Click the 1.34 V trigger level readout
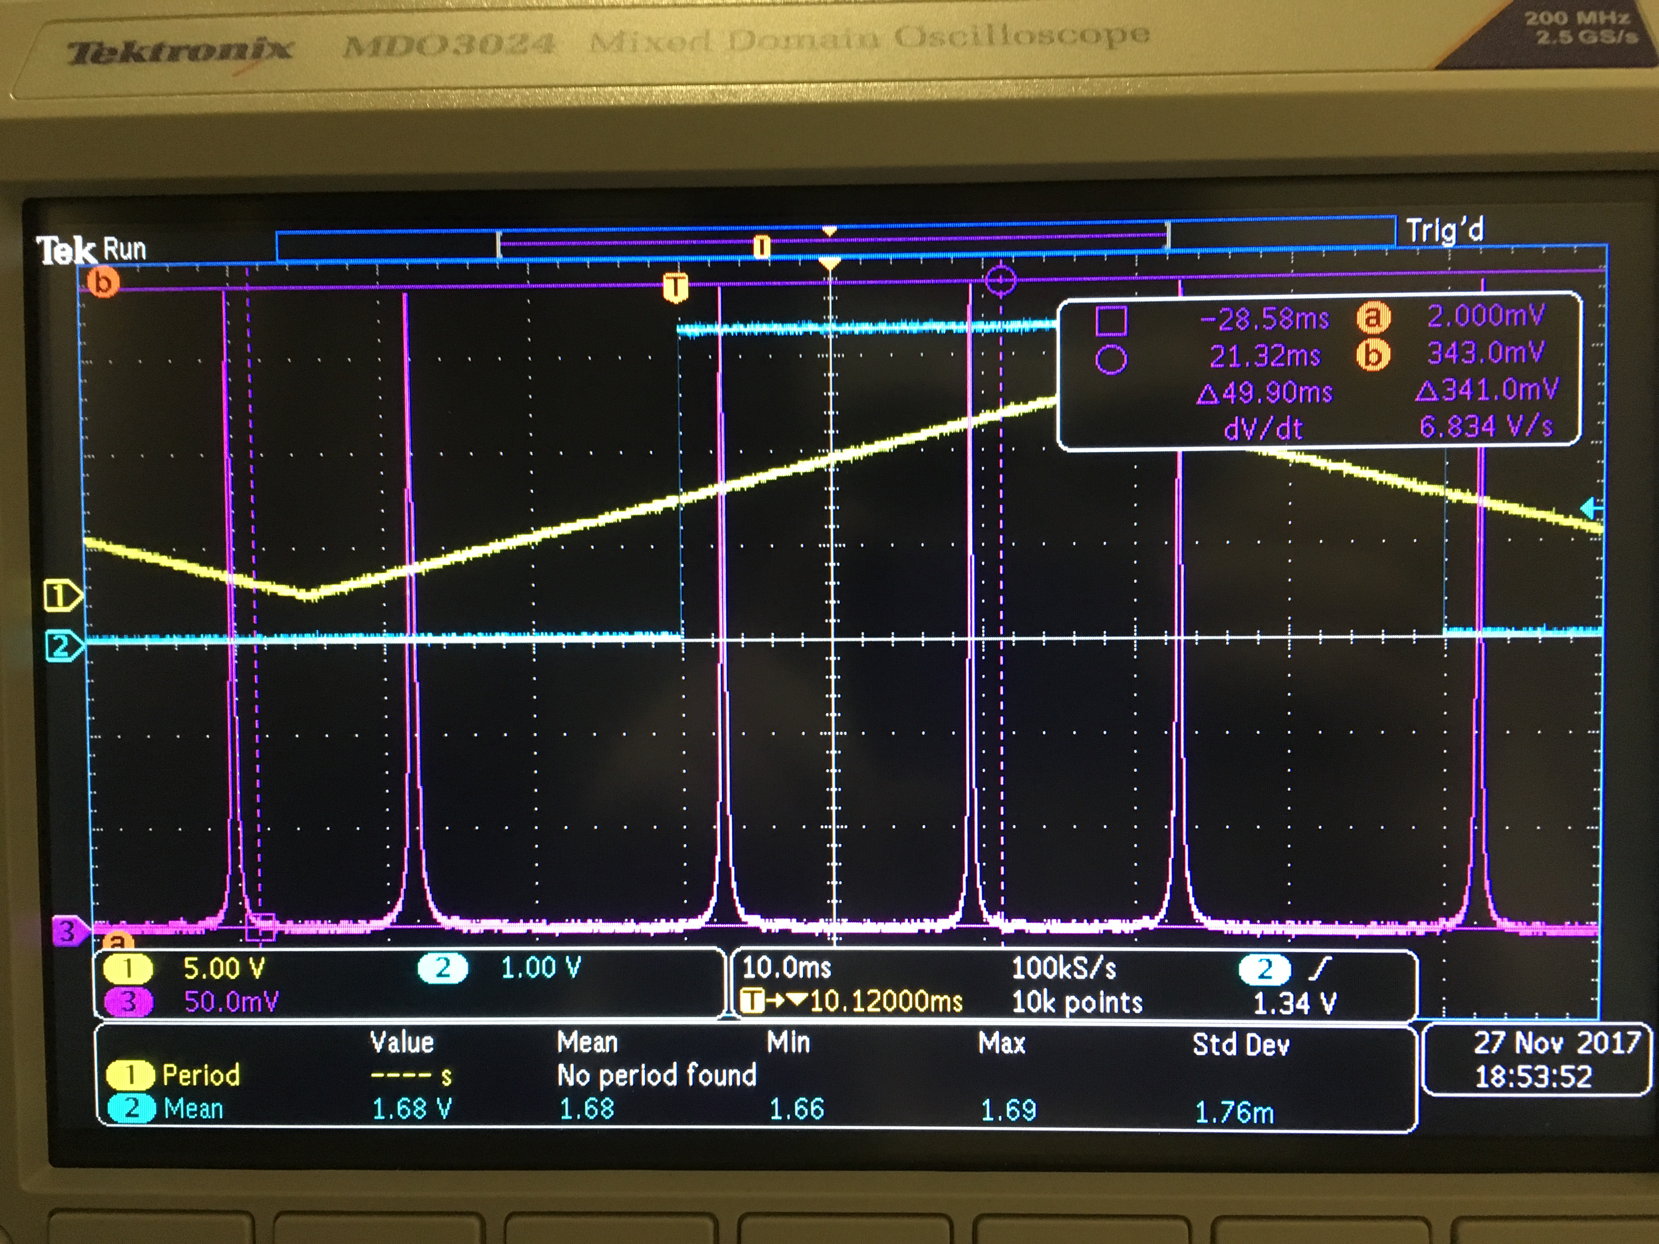 (x=1294, y=1003)
